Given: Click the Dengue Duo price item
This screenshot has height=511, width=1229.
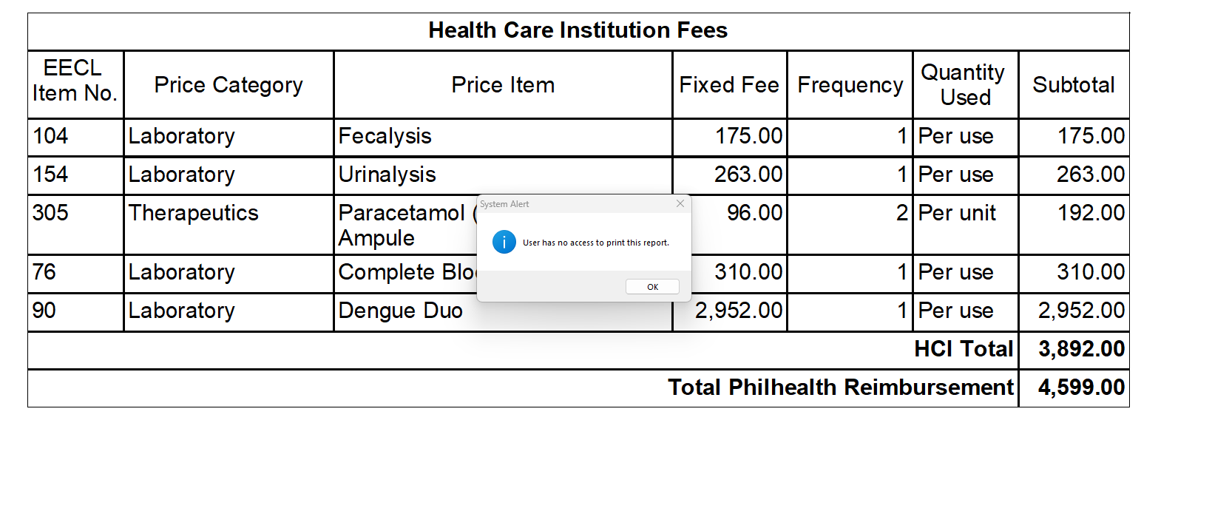Looking at the screenshot, I should 401,311.
